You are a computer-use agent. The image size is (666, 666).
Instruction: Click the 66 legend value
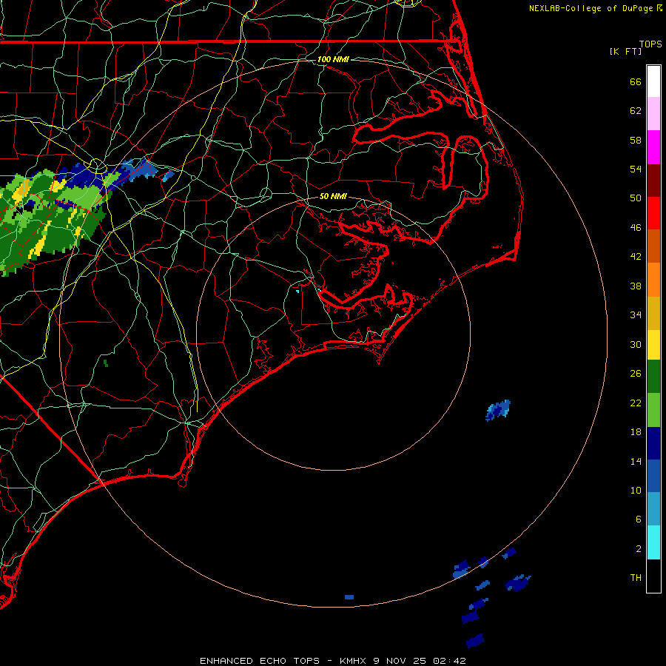636,81
